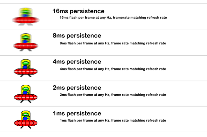Select the "1ms persistence" title

(77, 113)
